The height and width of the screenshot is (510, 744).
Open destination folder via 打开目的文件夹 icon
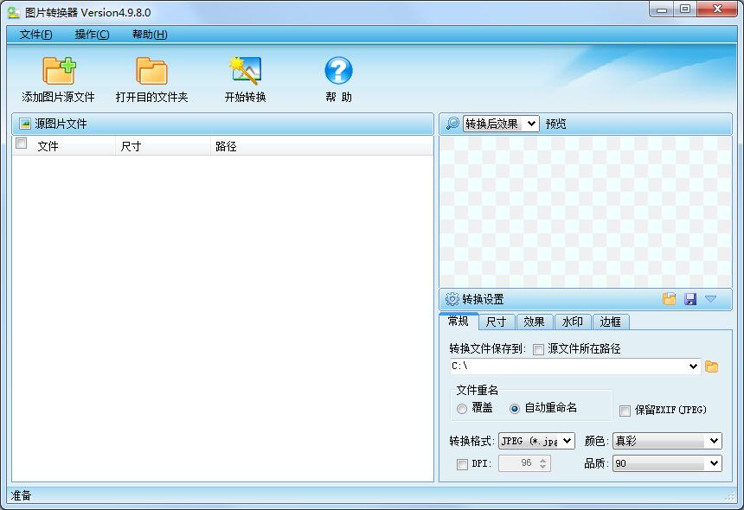coord(151,71)
